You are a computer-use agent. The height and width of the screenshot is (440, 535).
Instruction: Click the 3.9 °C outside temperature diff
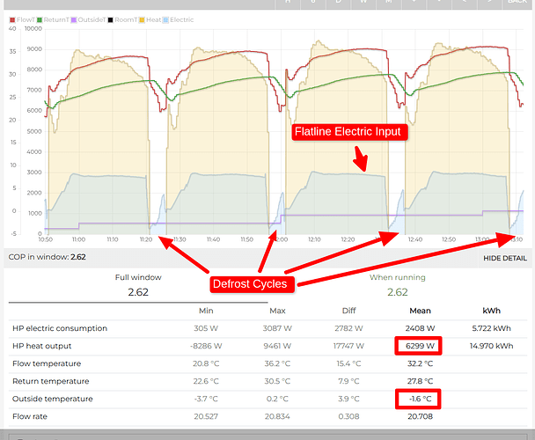[348, 399]
